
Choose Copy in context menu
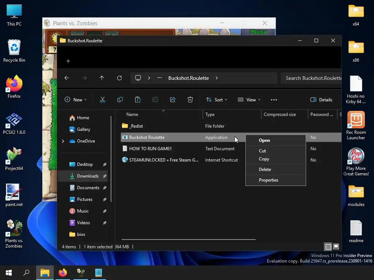(276, 159)
